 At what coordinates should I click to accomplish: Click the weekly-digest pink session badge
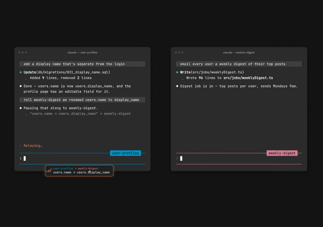coord(282,153)
